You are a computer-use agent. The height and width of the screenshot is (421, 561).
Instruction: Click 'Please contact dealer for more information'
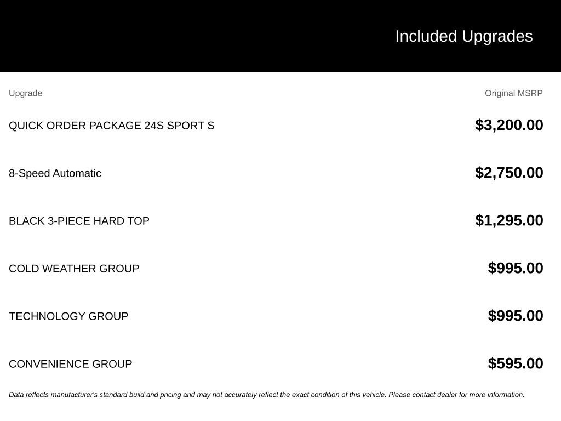point(456,395)
